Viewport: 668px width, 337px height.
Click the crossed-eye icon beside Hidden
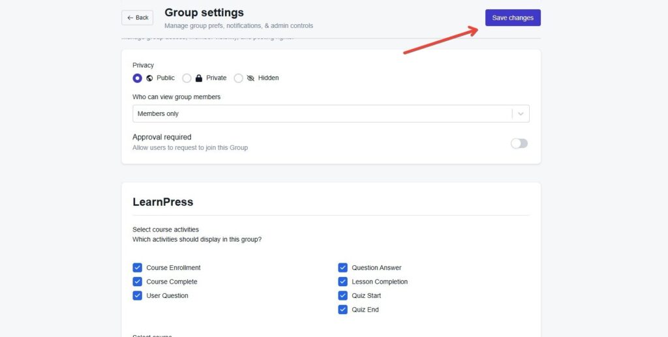(250, 78)
